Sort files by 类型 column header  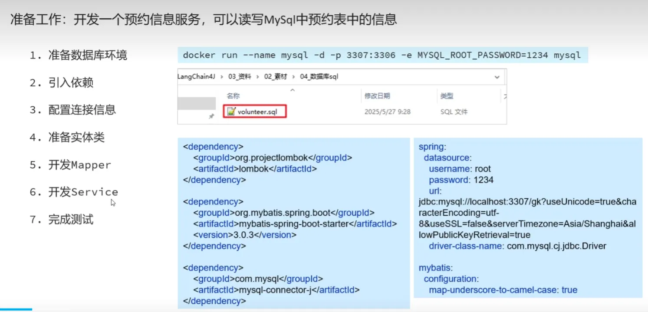[447, 96]
